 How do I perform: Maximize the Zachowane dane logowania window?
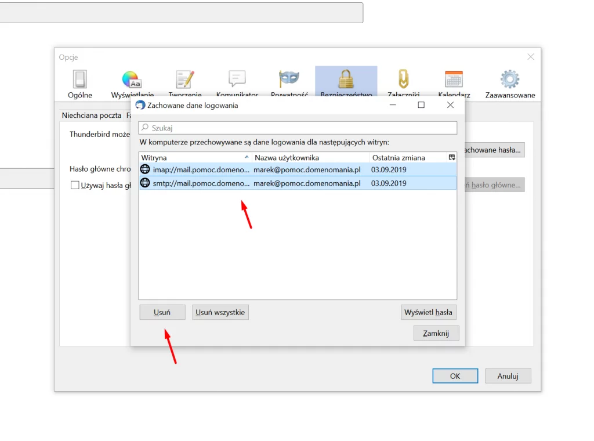[421, 105]
